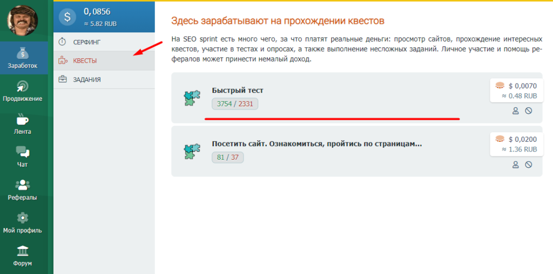Click the block icon for Быстрый тест
553x274 pixels.
529,111
